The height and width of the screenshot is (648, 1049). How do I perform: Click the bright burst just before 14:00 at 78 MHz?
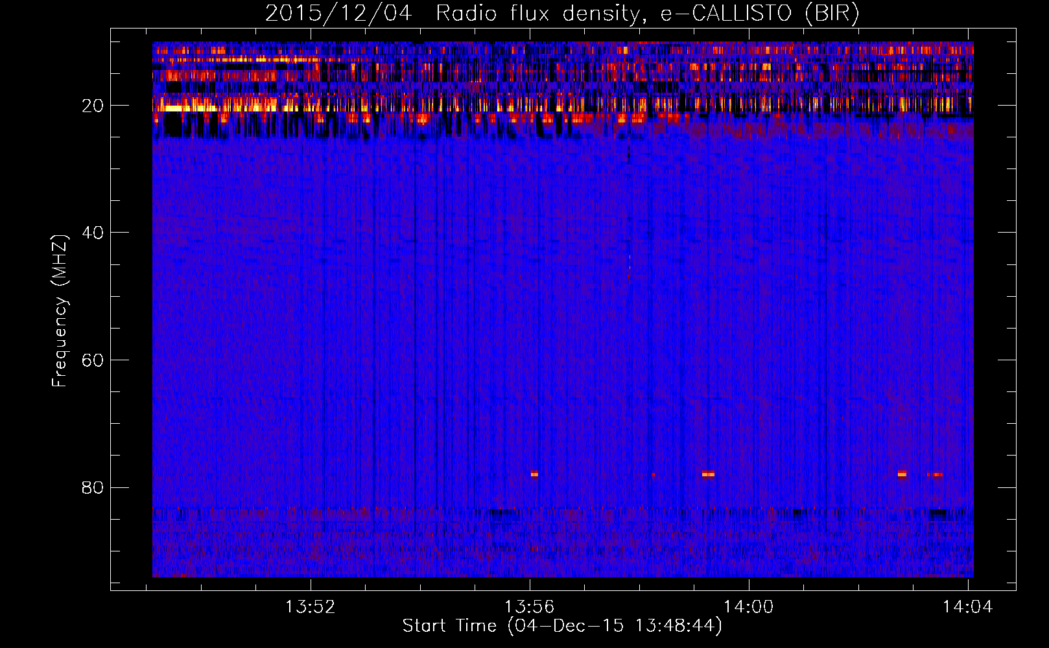708,474
